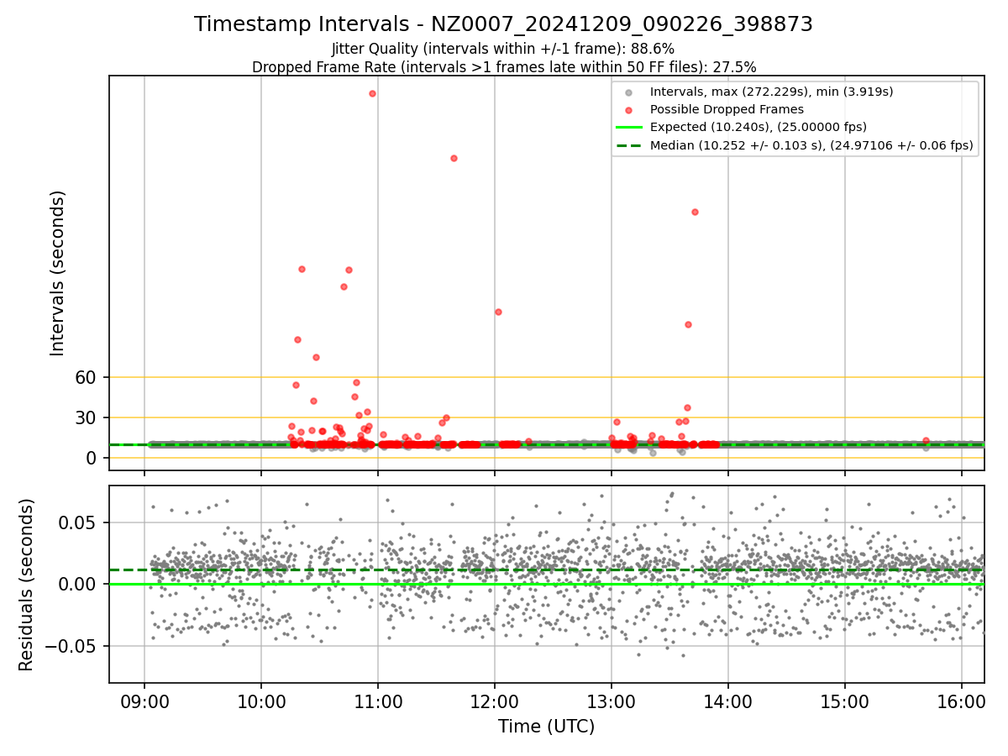
Task: Click legend entry Possible Dropped Frames
Action: coord(727,109)
